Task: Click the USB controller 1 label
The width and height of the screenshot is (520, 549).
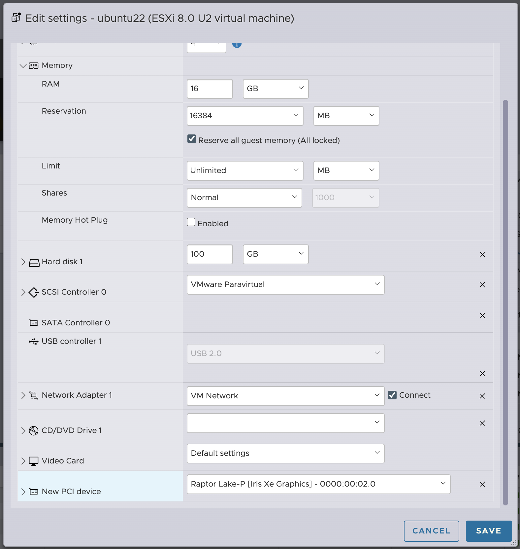Action: 72,341
